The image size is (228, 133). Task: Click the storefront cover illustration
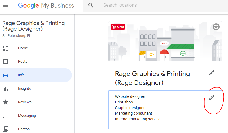click(x=165, y=41)
